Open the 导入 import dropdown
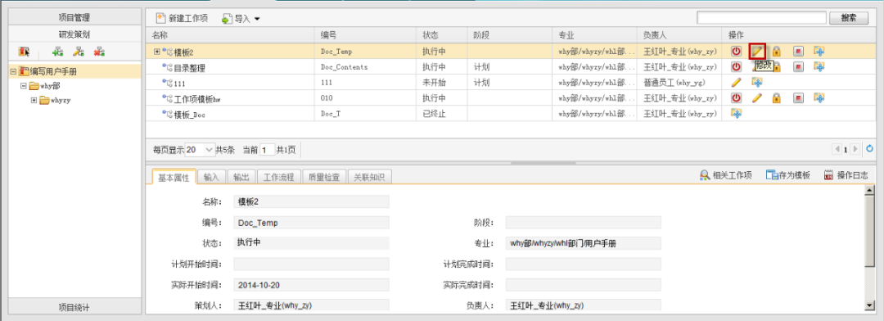 (241, 19)
